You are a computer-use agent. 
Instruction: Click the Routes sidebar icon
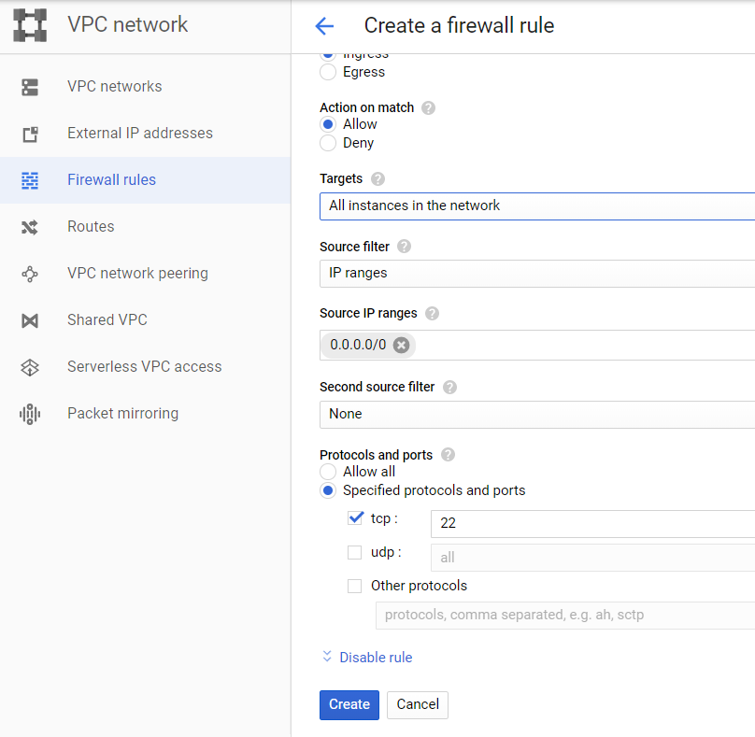click(x=30, y=227)
